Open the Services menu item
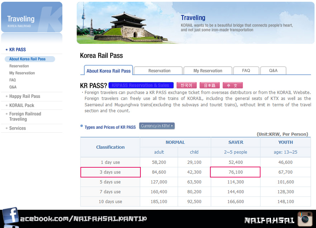This screenshot has height=228, width=316. pyautogui.click(x=18, y=128)
